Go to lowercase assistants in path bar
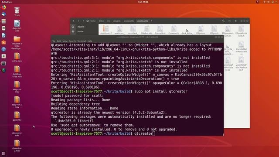 pos(129,21)
